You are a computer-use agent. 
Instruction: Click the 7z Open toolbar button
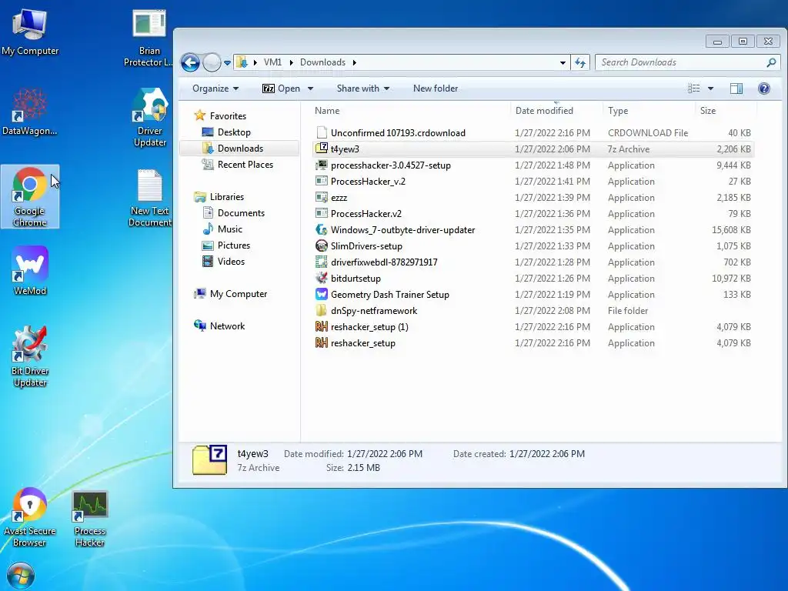click(281, 88)
